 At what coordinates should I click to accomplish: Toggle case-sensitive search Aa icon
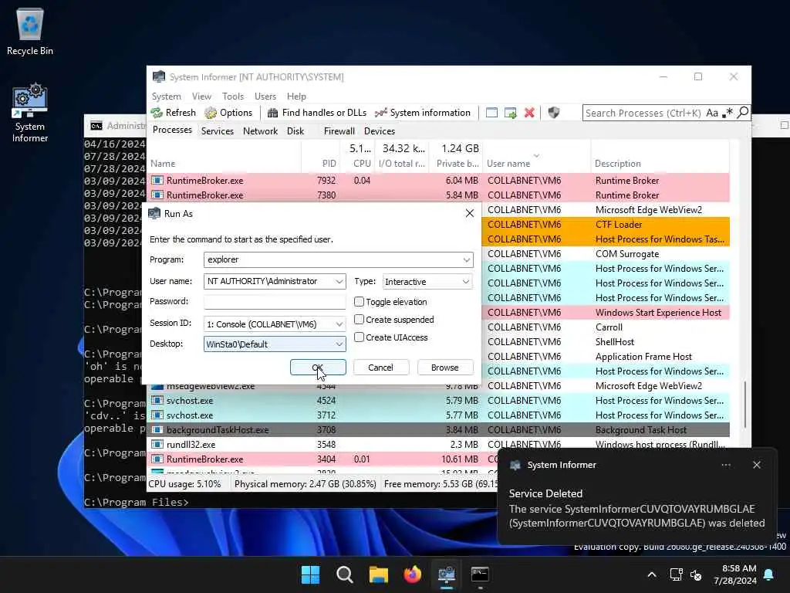(x=712, y=113)
